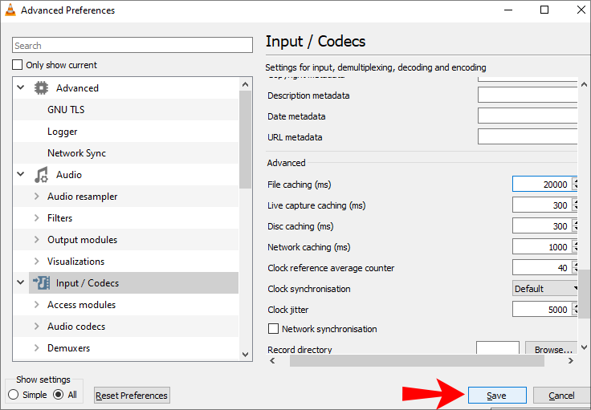
Task: Click the VLC cone icon in title bar
Action: tap(9, 10)
